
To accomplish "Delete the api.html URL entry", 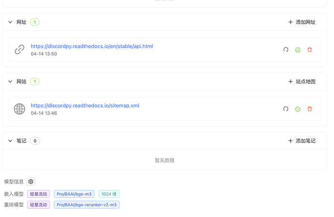I will 309,50.
